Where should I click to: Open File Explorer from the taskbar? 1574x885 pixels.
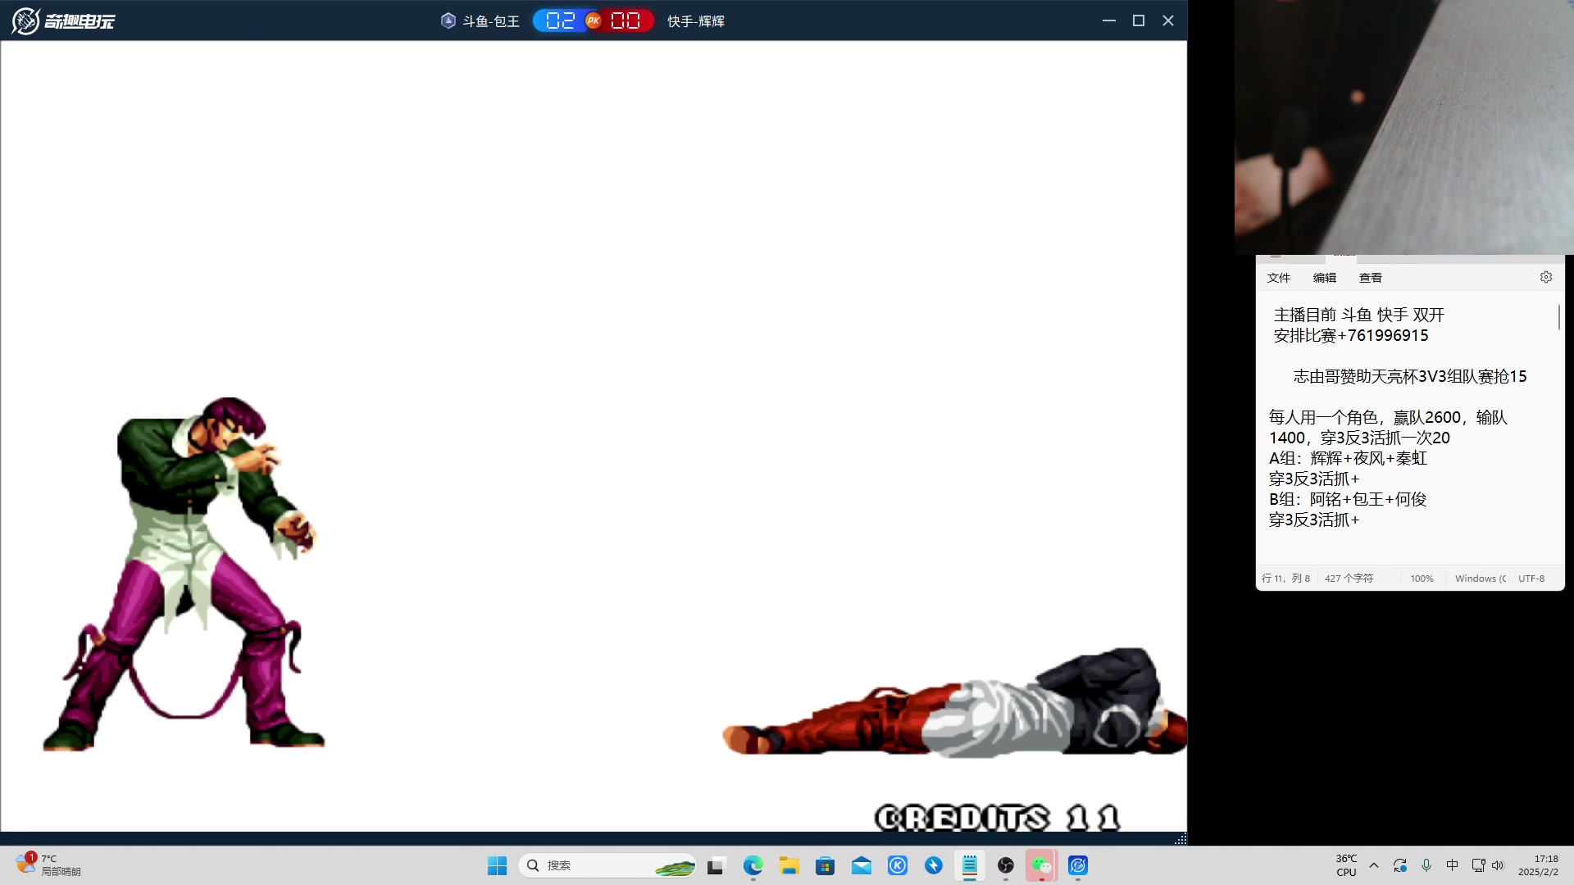tap(789, 865)
